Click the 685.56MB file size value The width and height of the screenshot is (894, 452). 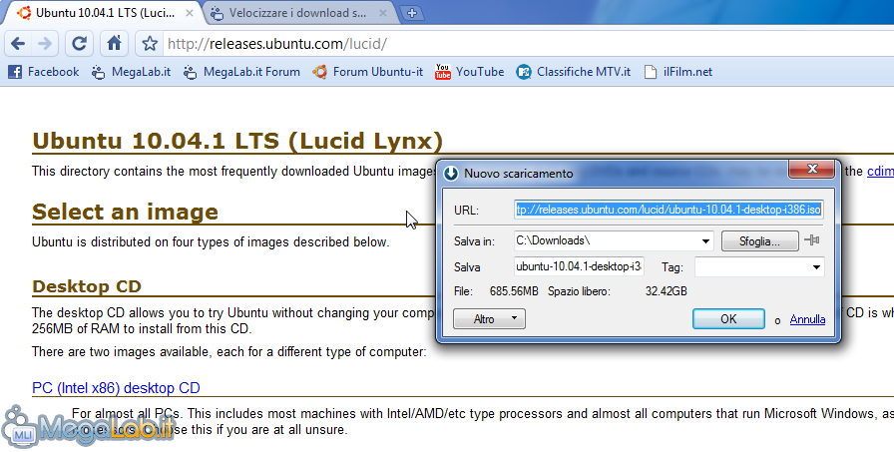pos(514,291)
